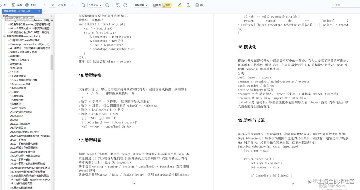The height and width of the screenshot is (190, 360).
Task: Switch to 双页 double page view
Action: pos(167,5)
